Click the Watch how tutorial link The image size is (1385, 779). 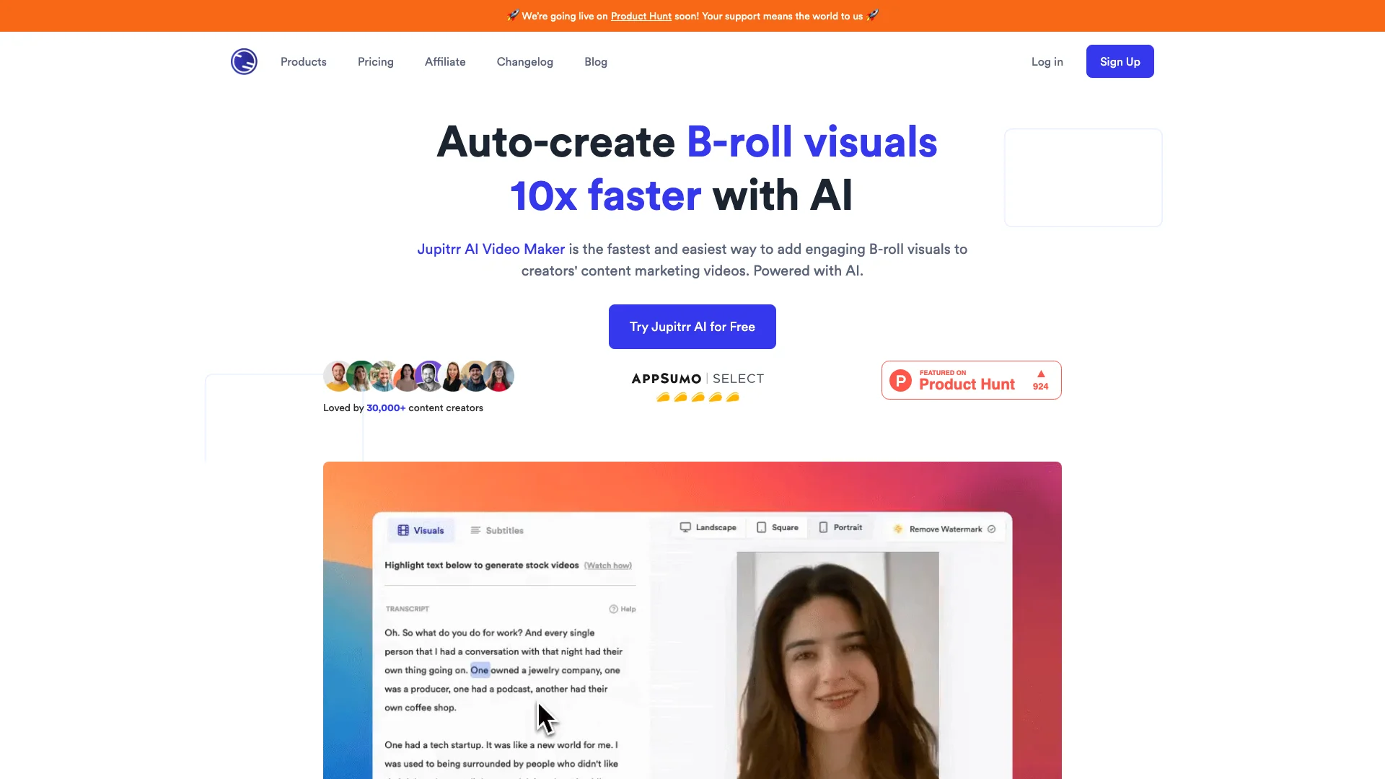pyautogui.click(x=608, y=565)
